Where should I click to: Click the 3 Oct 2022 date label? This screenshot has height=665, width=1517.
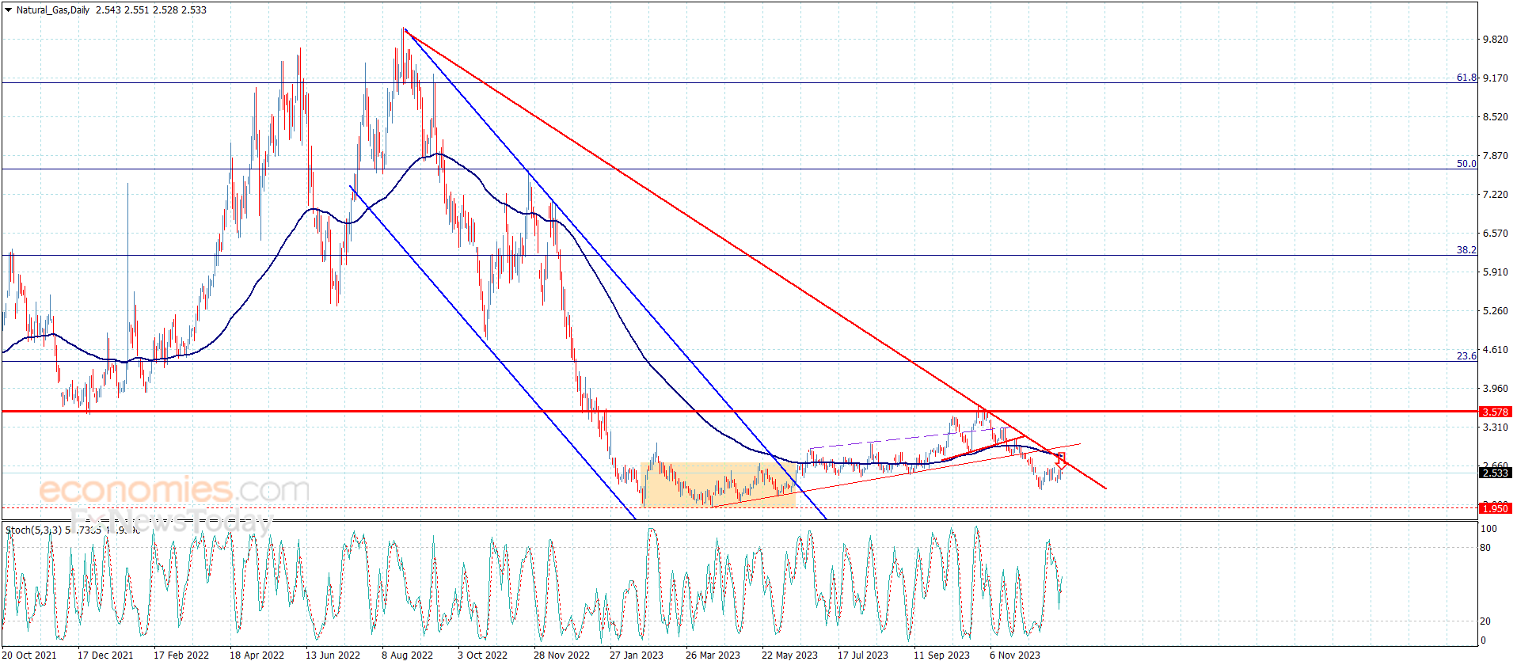tap(482, 655)
